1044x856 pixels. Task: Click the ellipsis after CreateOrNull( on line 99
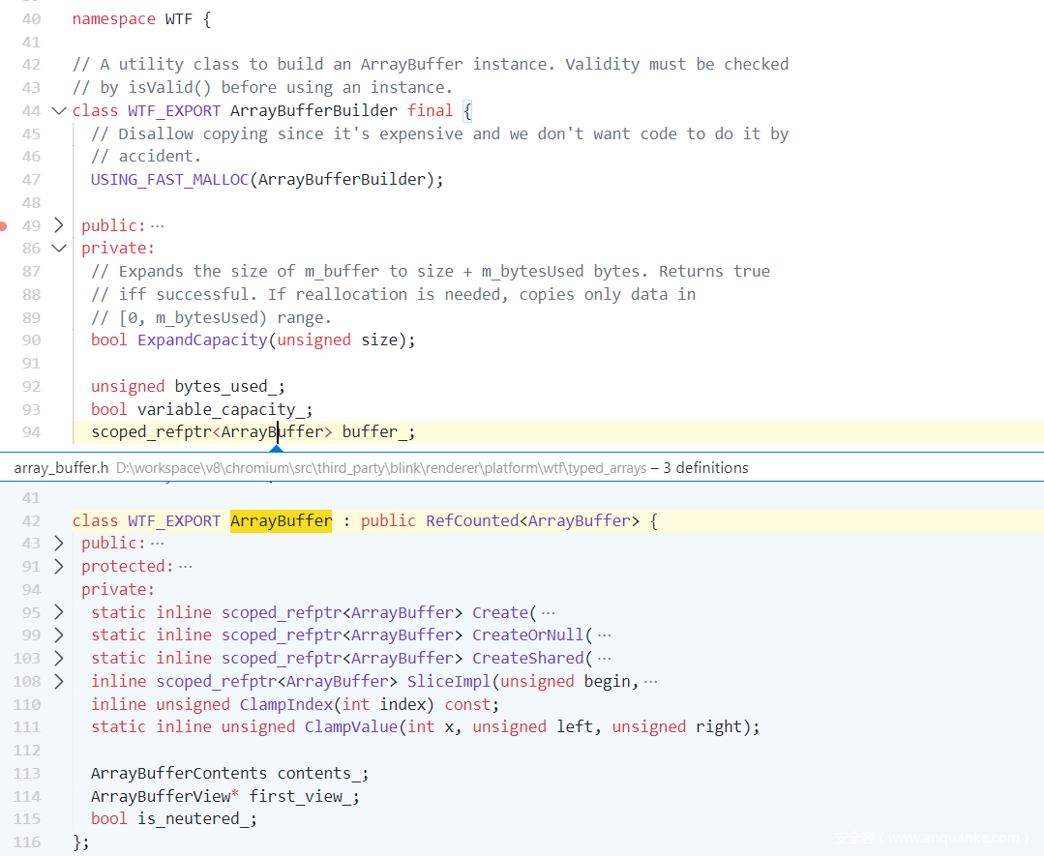(605, 635)
